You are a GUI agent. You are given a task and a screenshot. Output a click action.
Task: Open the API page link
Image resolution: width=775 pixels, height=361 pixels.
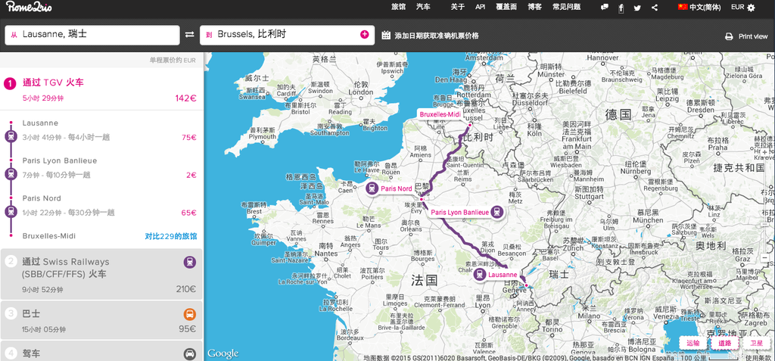[x=481, y=7]
